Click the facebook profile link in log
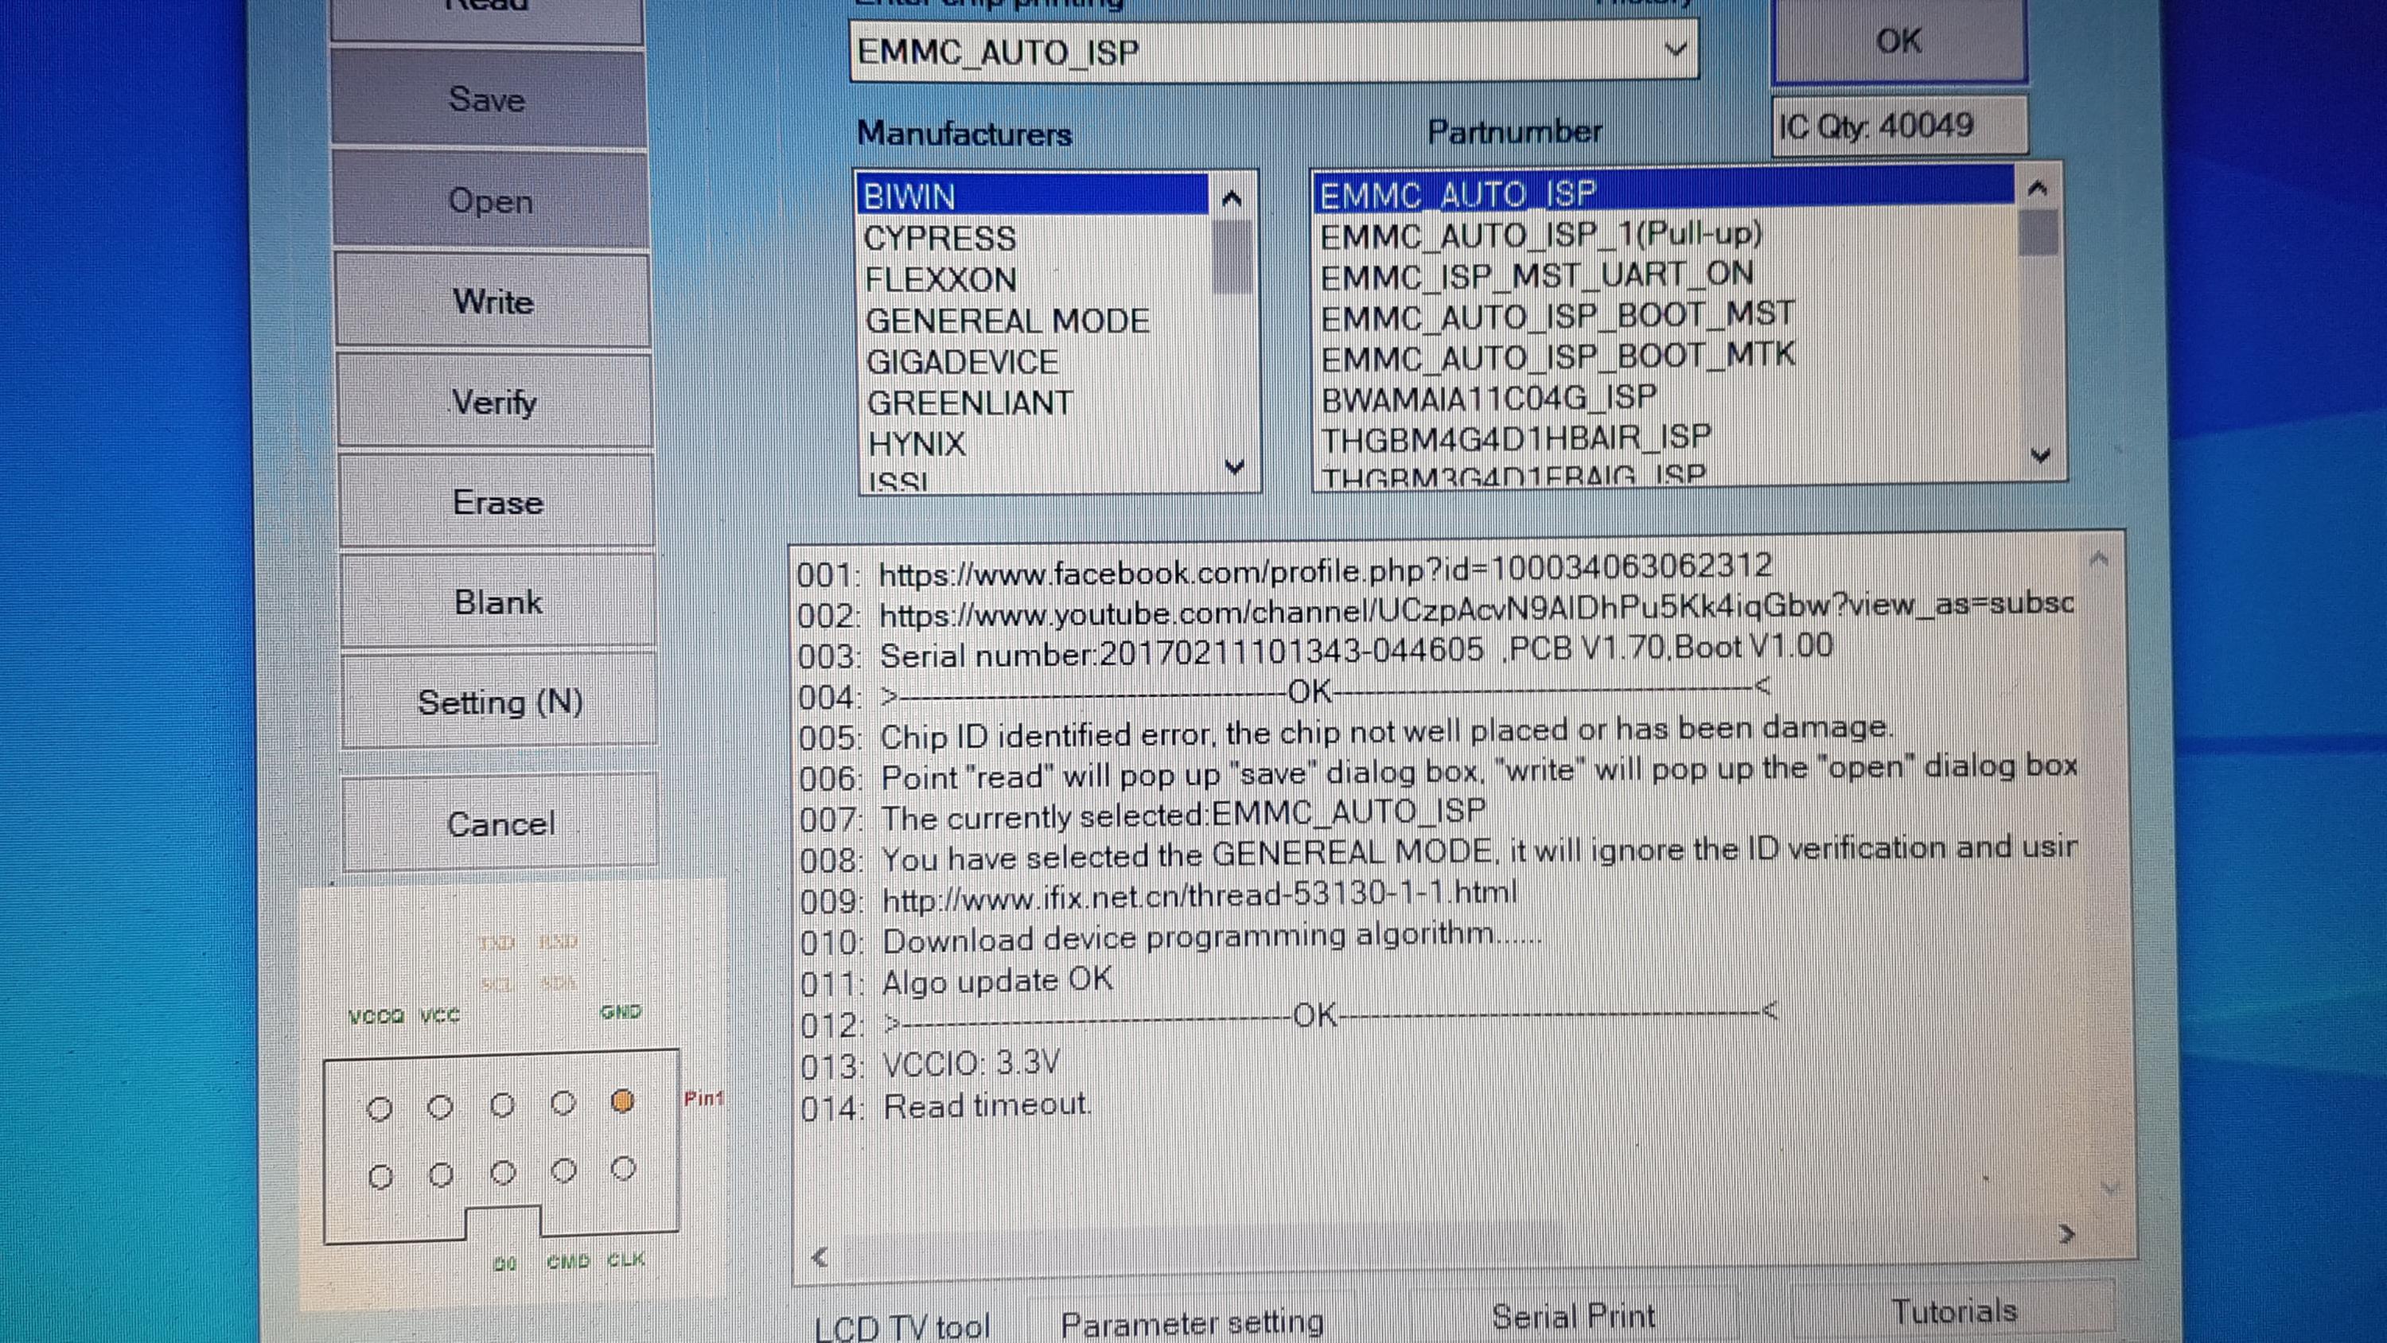 pos(1325,570)
